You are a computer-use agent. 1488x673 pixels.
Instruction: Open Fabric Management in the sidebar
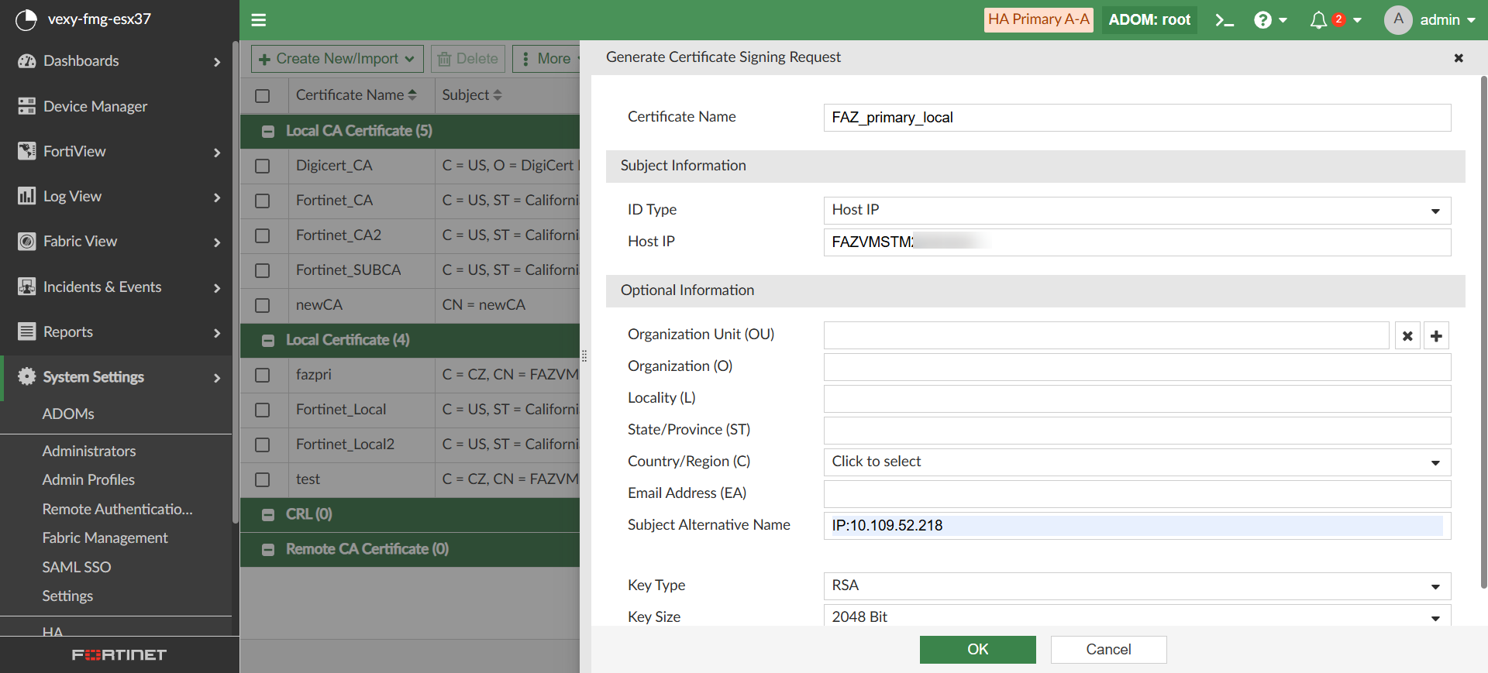click(x=105, y=537)
